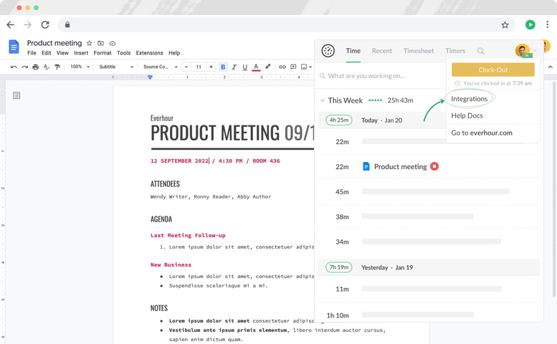Screen dimensions: 557x344
Task: Select Integrations from the dropdown menu
Action: click(470, 99)
